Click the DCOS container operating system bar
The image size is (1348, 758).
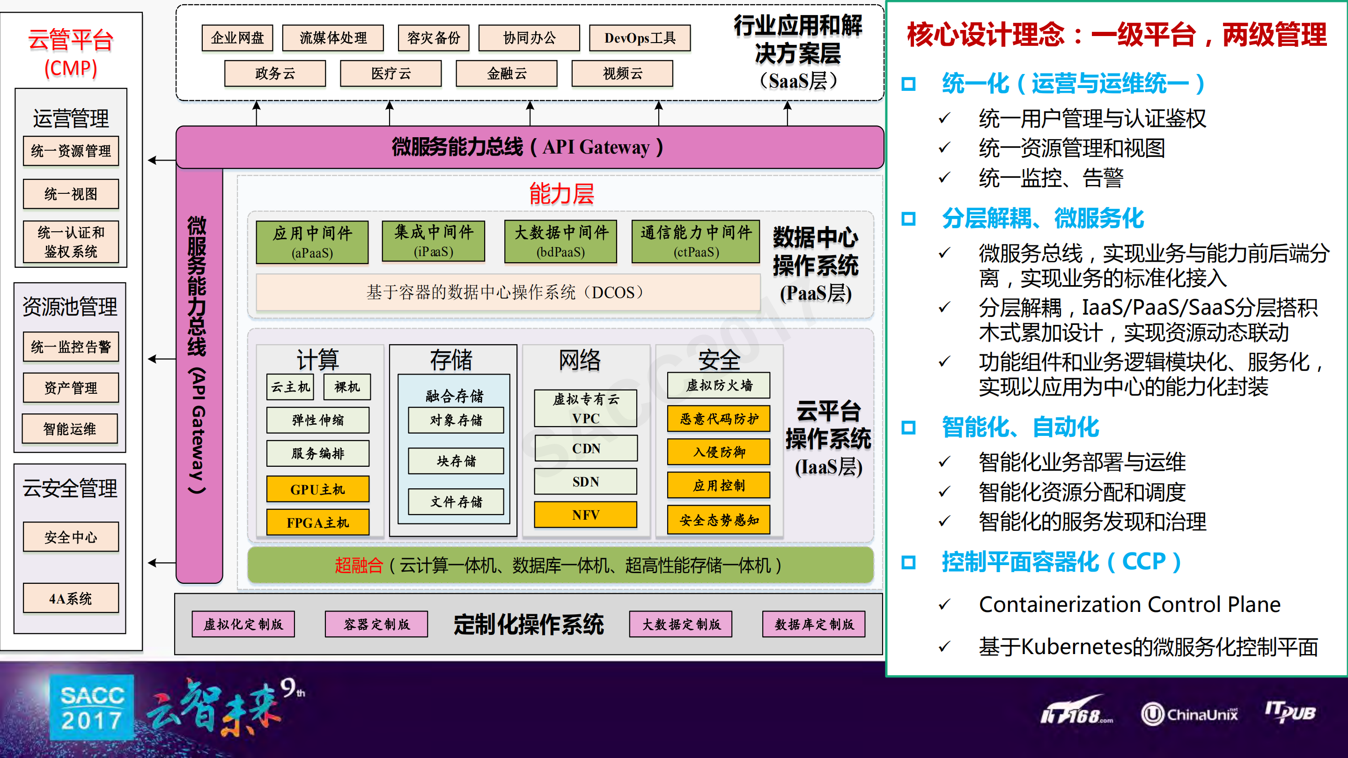(x=506, y=293)
